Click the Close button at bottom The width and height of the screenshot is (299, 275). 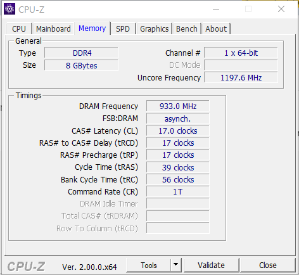click(268, 265)
